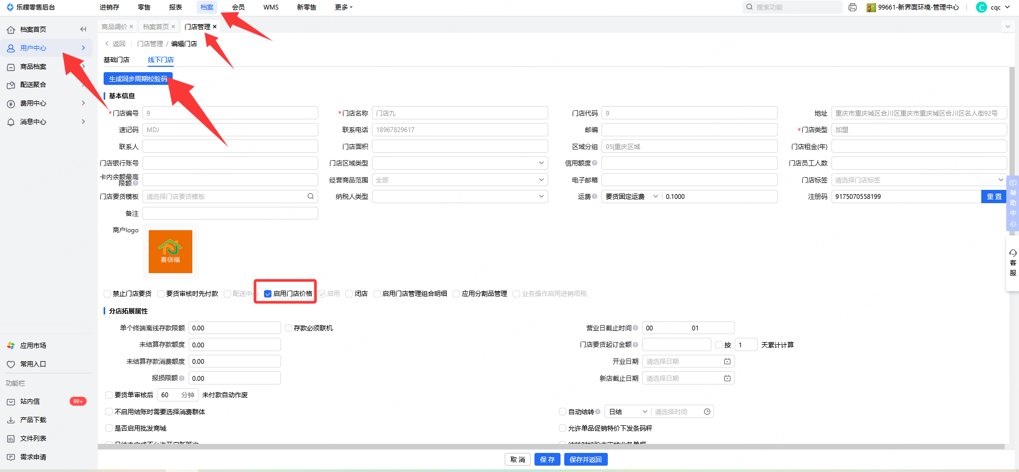Check 禁止门店要货 checkbox

107,294
